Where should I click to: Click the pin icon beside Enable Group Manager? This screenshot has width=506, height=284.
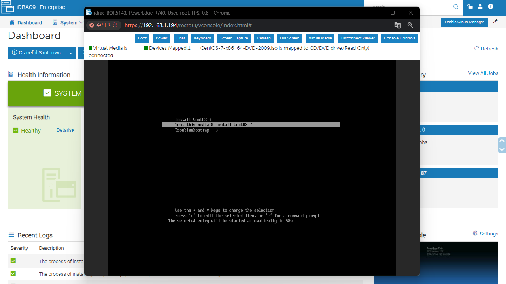coord(495,22)
